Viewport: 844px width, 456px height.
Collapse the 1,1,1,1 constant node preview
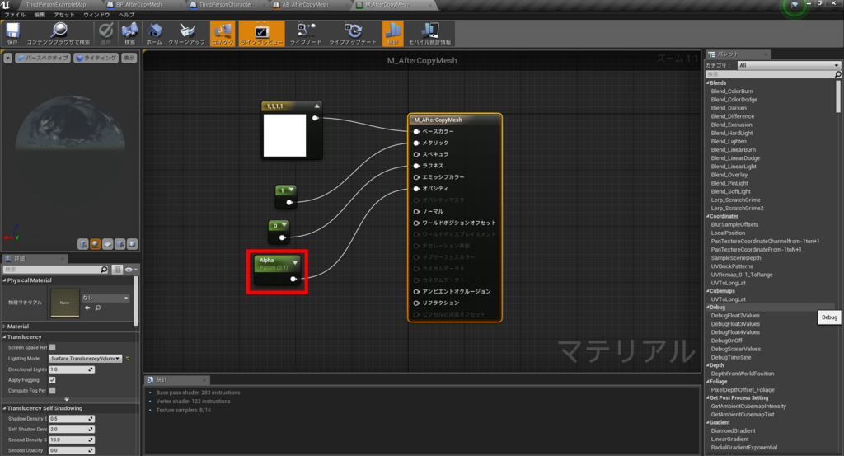(x=317, y=106)
